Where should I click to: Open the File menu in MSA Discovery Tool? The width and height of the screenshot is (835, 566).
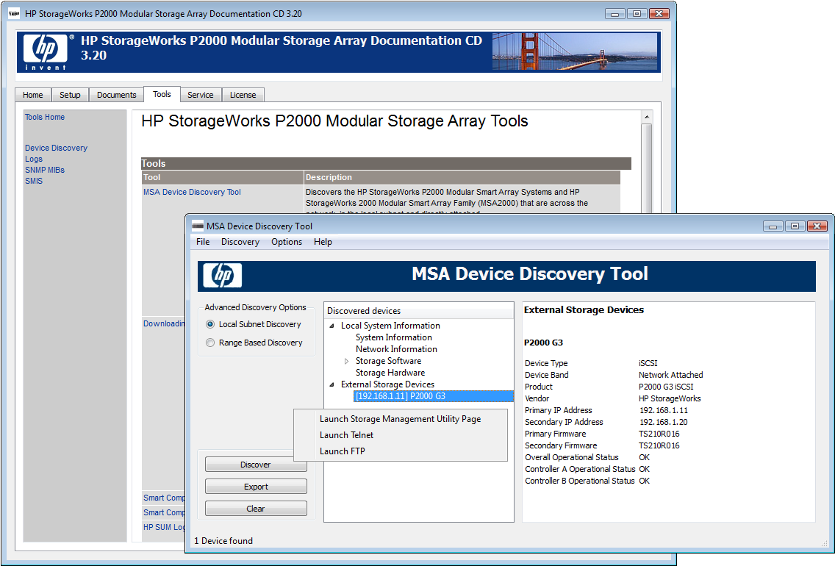coord(203,242)
